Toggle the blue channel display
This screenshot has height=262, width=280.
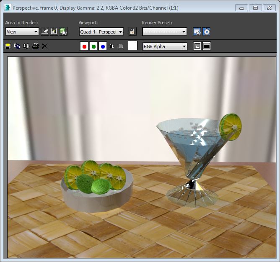(x=103, y=46)
